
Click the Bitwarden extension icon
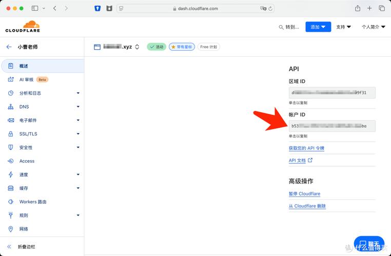pyautogui.click(x=98, y=9)
